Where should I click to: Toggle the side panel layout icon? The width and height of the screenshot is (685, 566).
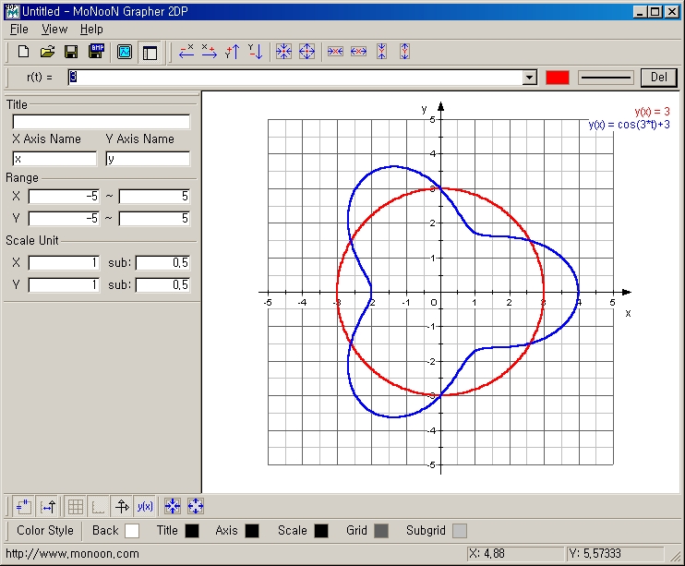pos(150,53)
